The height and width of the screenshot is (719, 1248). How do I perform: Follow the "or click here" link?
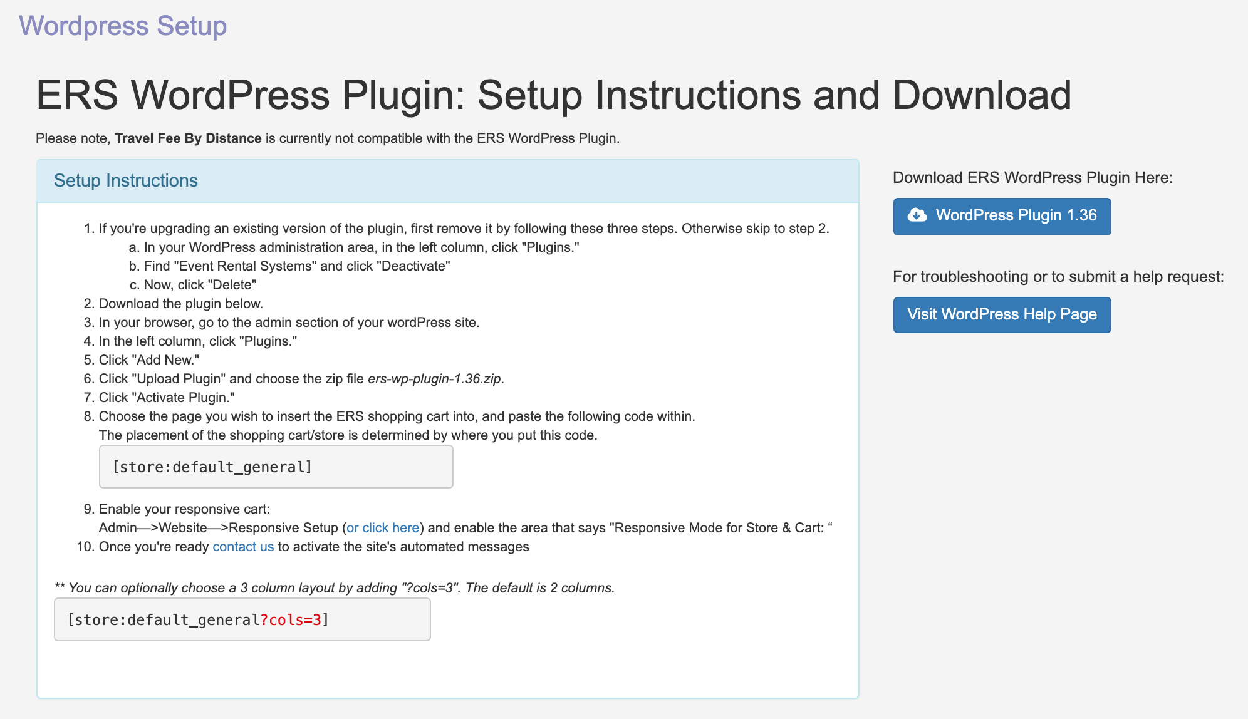coord(383,528)
